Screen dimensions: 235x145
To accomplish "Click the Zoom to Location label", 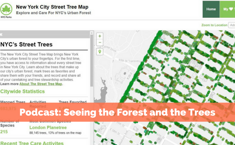I will click(214, 25).
